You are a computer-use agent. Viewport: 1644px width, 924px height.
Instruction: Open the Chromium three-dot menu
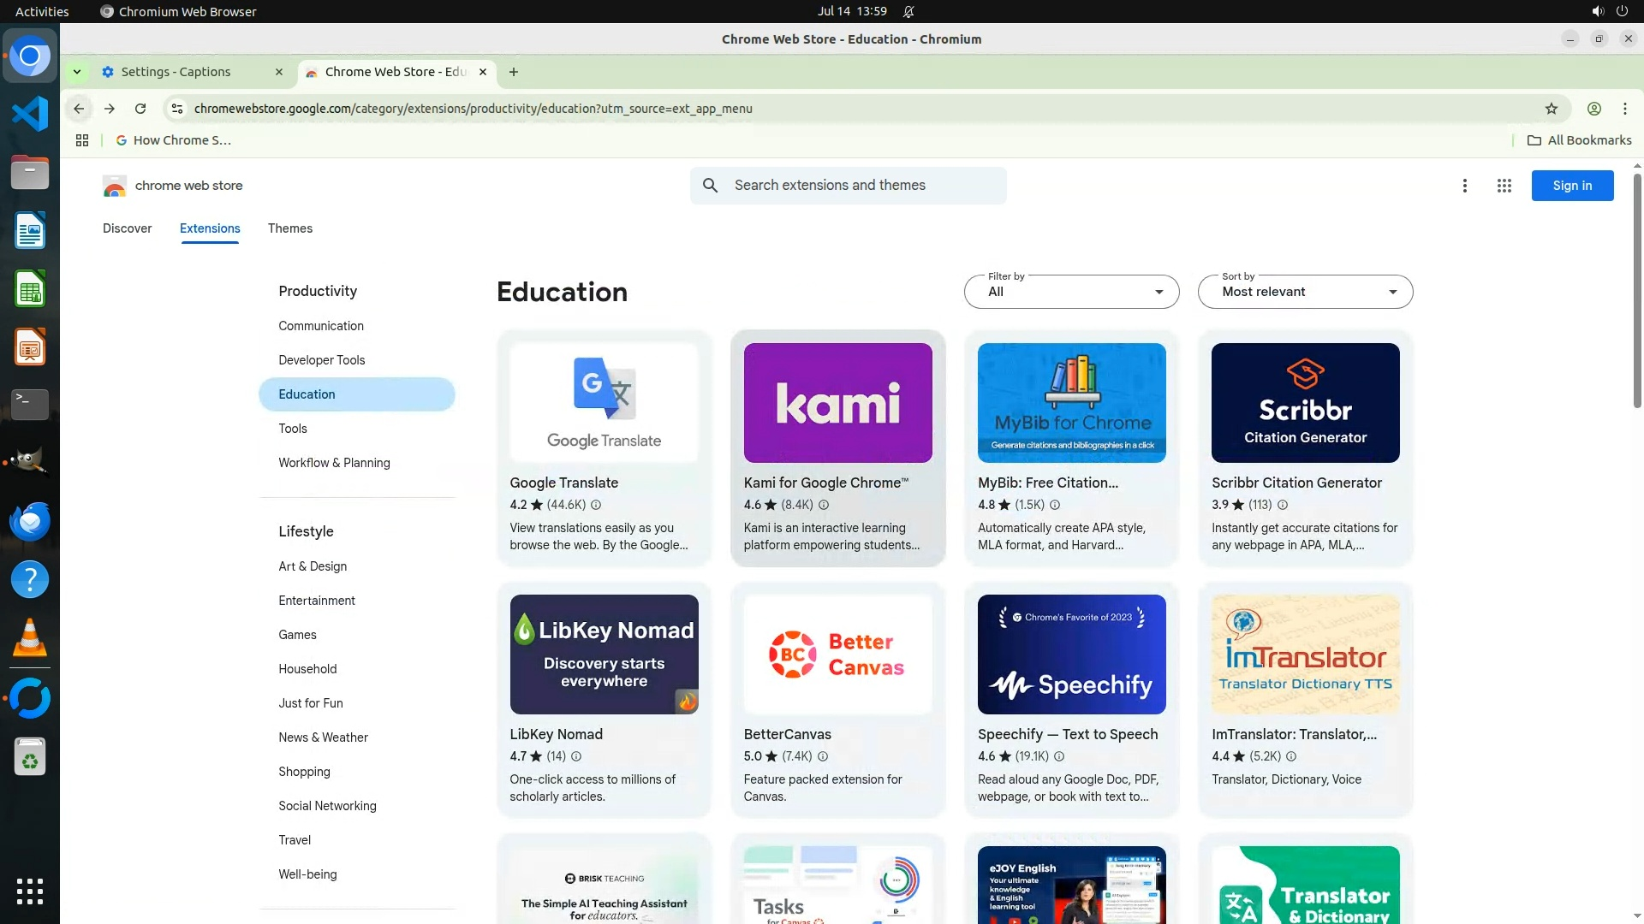tap(1624, 109)
